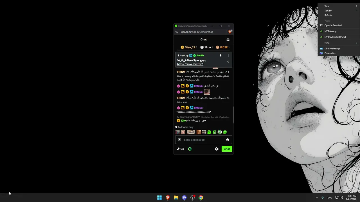Open the Sort by submenu

pos(338,11)
